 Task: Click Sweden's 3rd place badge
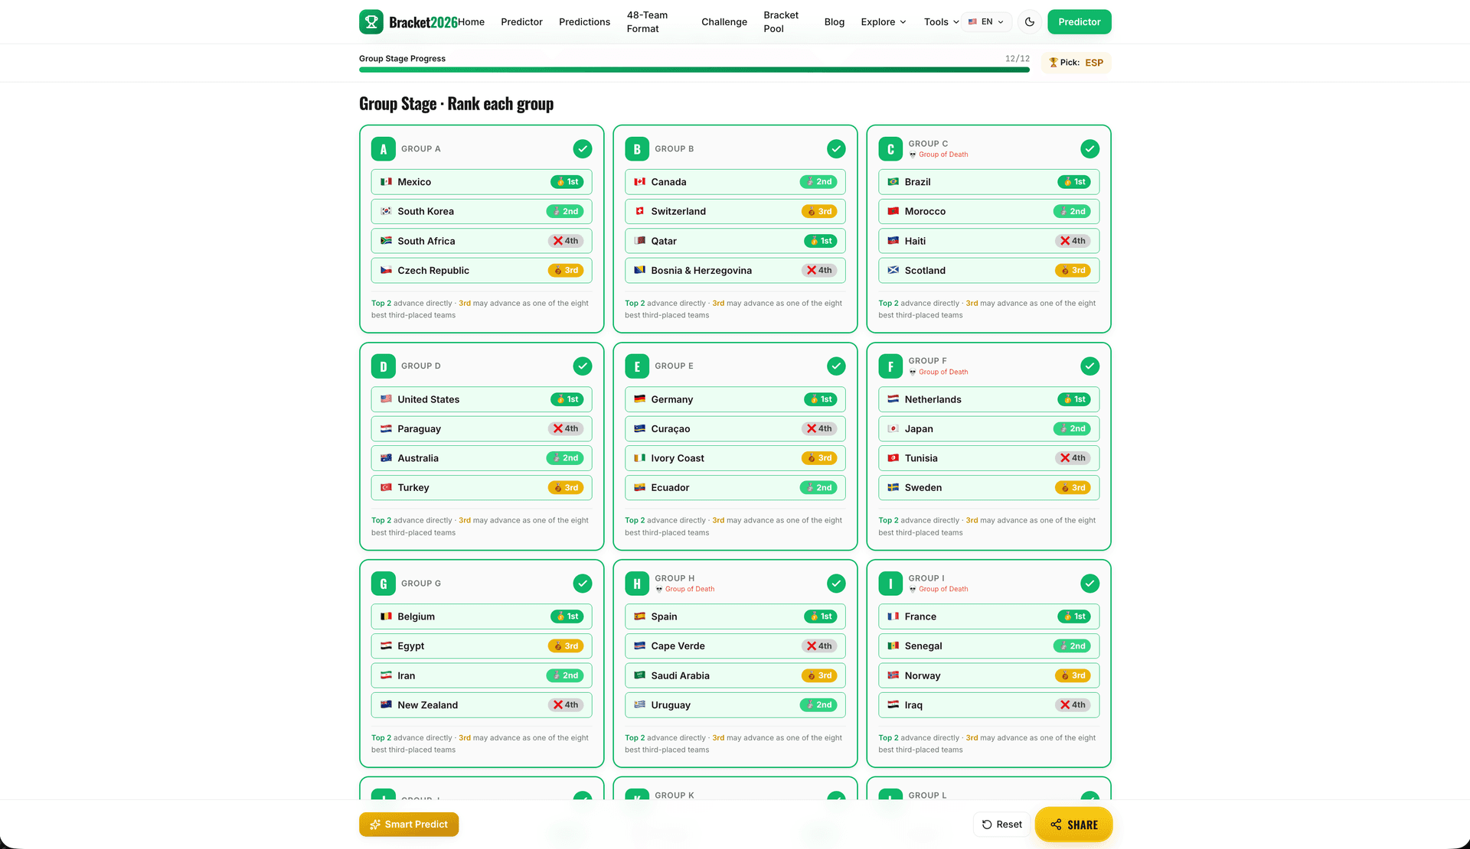click(1073, 488)
